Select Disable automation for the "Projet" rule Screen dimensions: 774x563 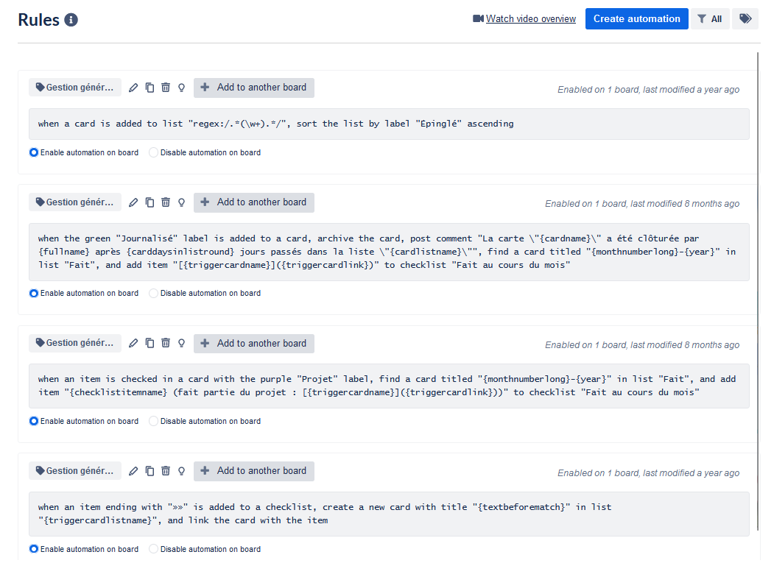(153, 421)
